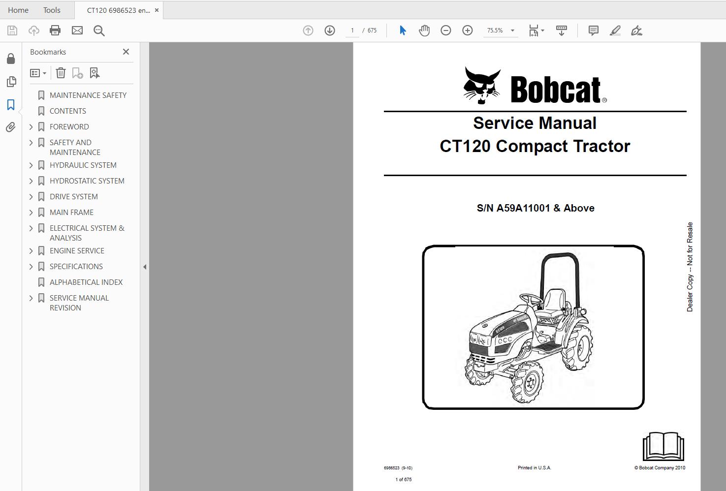This screenshot has height=491, width=726.
Task: Collapse the navigation pane with arrow handle
Action: click(145, 267)
